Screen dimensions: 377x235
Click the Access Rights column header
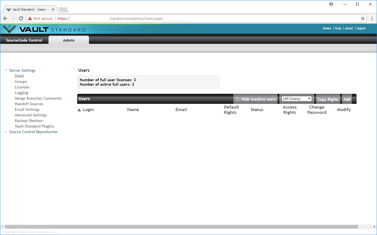point(290,110)
